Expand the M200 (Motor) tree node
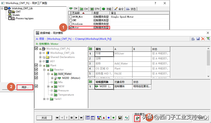 52,78
